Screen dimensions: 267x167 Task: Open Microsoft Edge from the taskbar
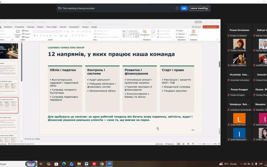coord(64,164)
